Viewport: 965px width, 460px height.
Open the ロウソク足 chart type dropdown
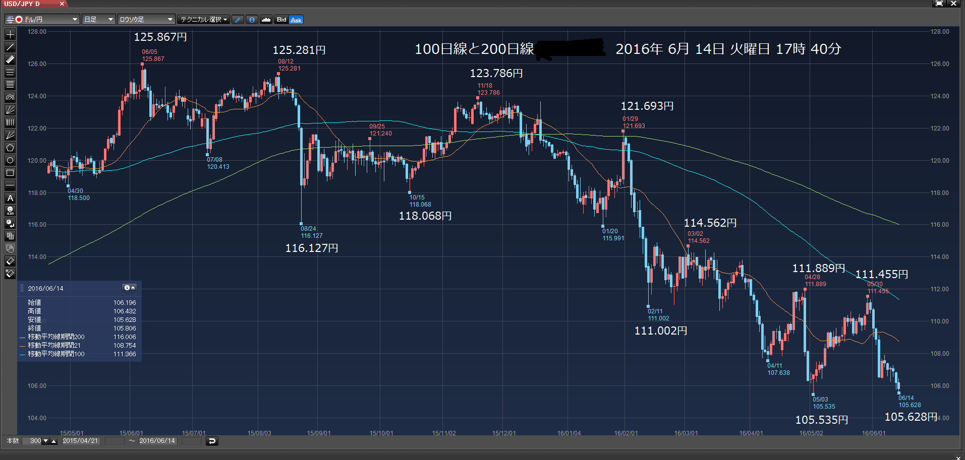click(147, 20)
